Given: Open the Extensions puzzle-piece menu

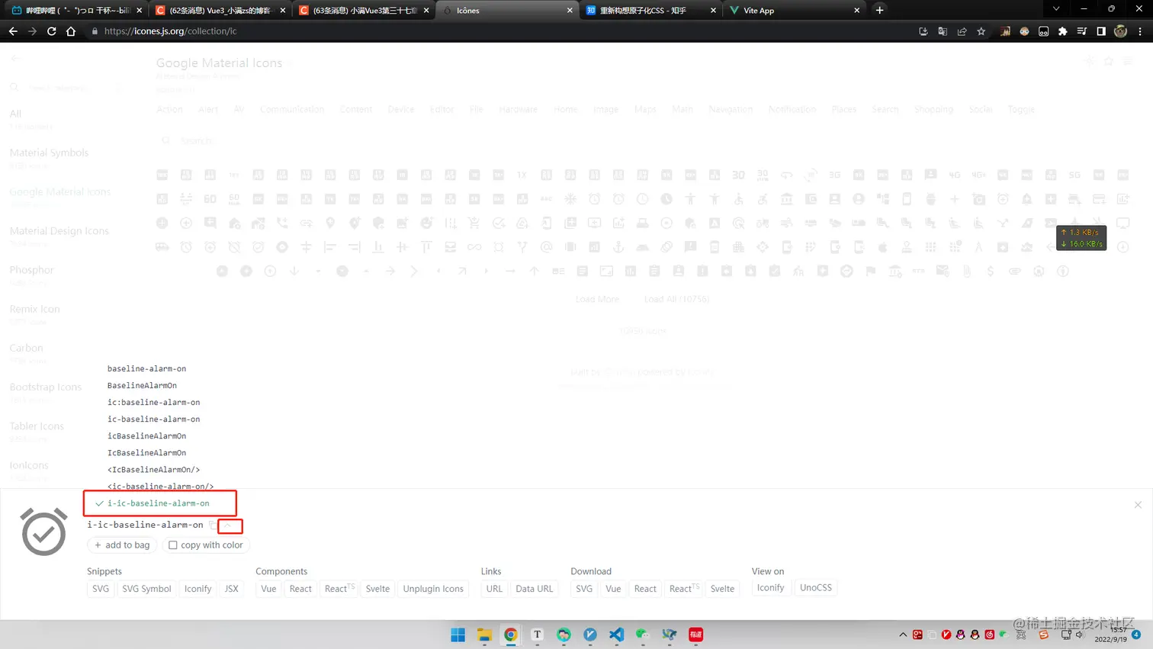Looking at the screenshot, I should tap(1063, 31).
